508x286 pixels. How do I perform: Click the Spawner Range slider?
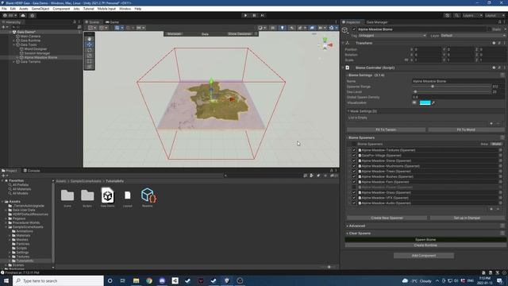tap(452, 87)
